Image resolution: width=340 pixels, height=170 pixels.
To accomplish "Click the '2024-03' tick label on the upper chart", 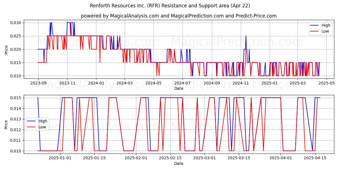I will (124, 83).
